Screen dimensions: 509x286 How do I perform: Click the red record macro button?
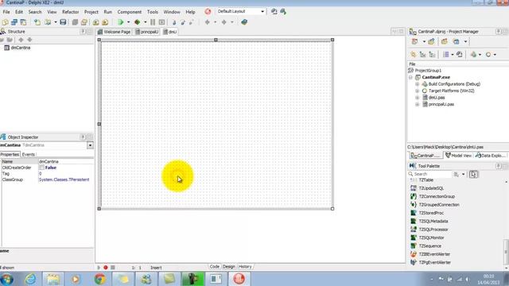106,268
